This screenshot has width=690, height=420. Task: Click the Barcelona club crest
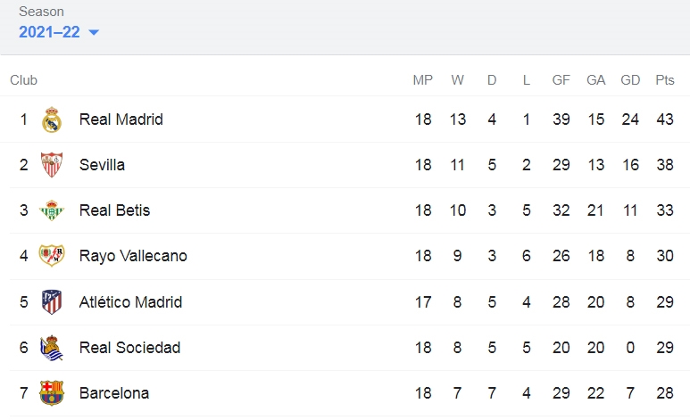(52, 392)
